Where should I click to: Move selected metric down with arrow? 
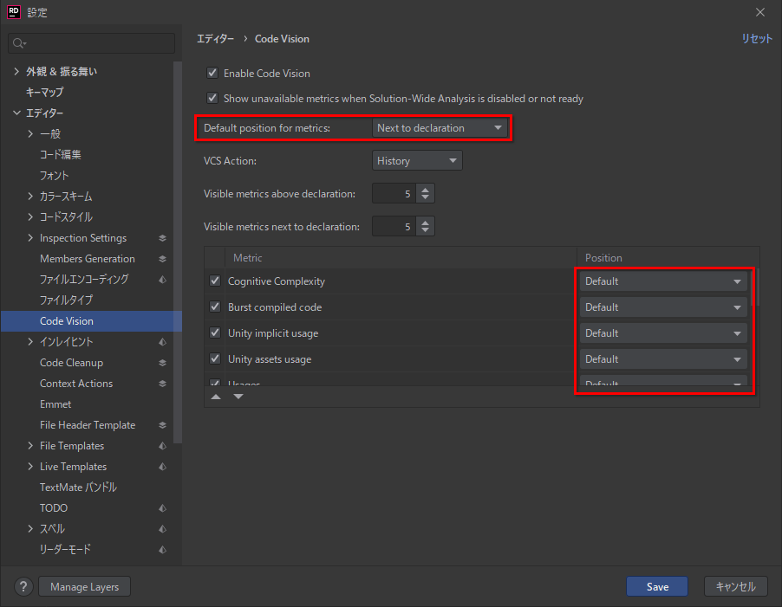[238, 397]
